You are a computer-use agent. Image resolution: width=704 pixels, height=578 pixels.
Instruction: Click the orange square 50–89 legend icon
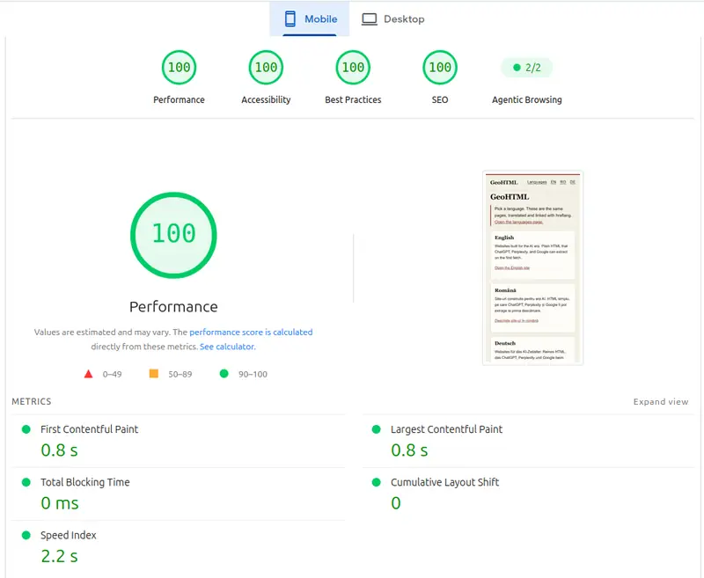[153, 373]
